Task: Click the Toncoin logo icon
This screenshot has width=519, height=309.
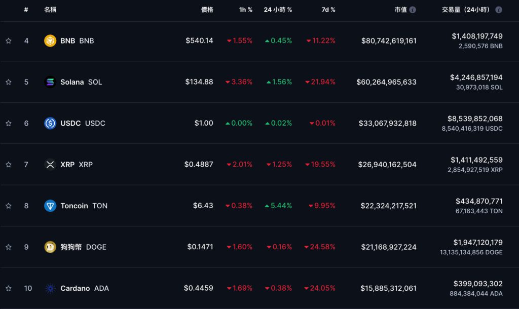Action: 50,206
